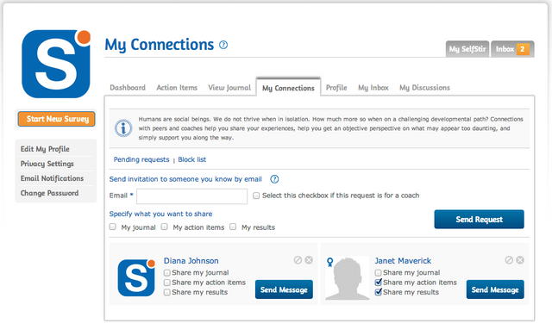This screenshot has height=323, width=552.
Task: Click the Send Request button
Action: coord(479,220)
